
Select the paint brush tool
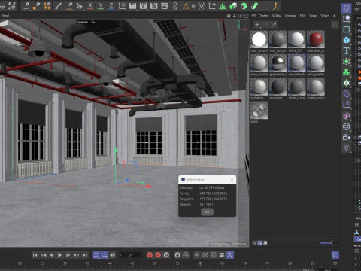tap(58, 6)
